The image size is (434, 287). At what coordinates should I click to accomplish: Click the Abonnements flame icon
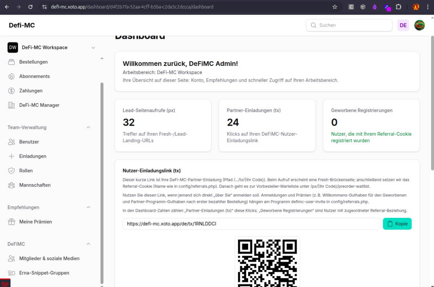point(12,76)
